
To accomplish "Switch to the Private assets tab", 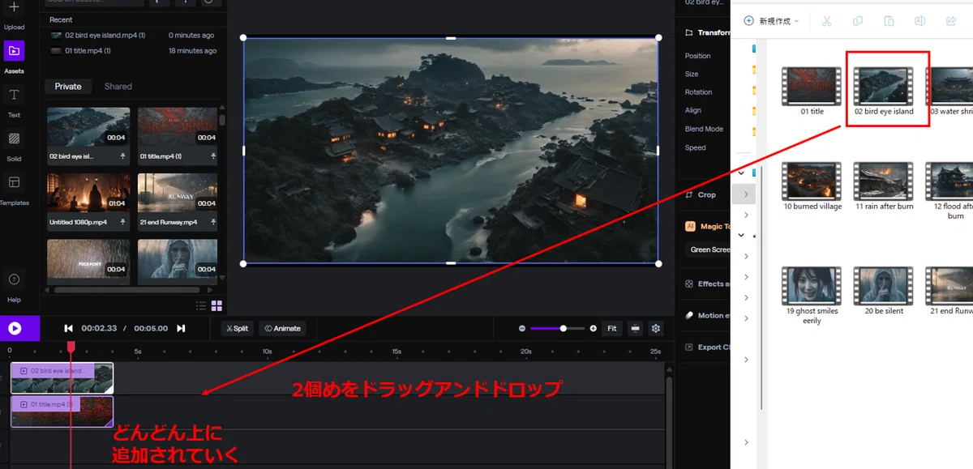I will (68, 87).
